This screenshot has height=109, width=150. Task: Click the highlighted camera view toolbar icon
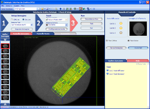click(x=80, y=9)
